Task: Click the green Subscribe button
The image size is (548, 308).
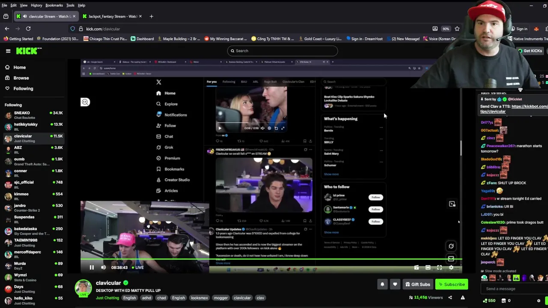Action: [x=452, y=284]
